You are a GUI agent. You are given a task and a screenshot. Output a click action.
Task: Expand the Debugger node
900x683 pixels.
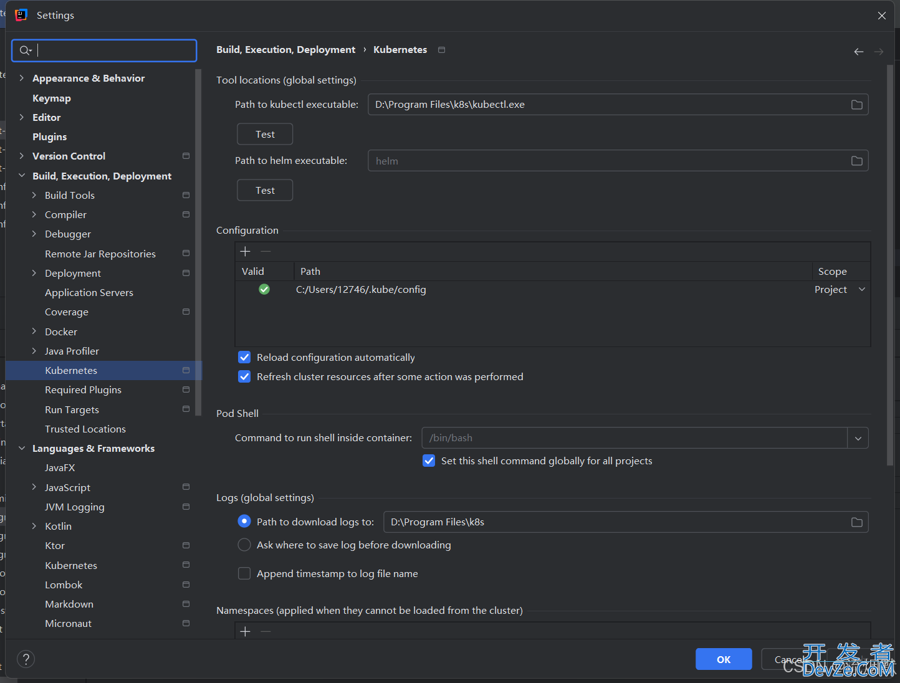34,234
